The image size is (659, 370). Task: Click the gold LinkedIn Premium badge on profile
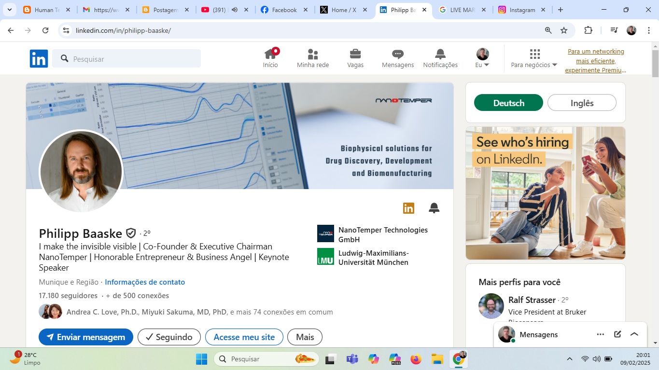coord(408,208)
